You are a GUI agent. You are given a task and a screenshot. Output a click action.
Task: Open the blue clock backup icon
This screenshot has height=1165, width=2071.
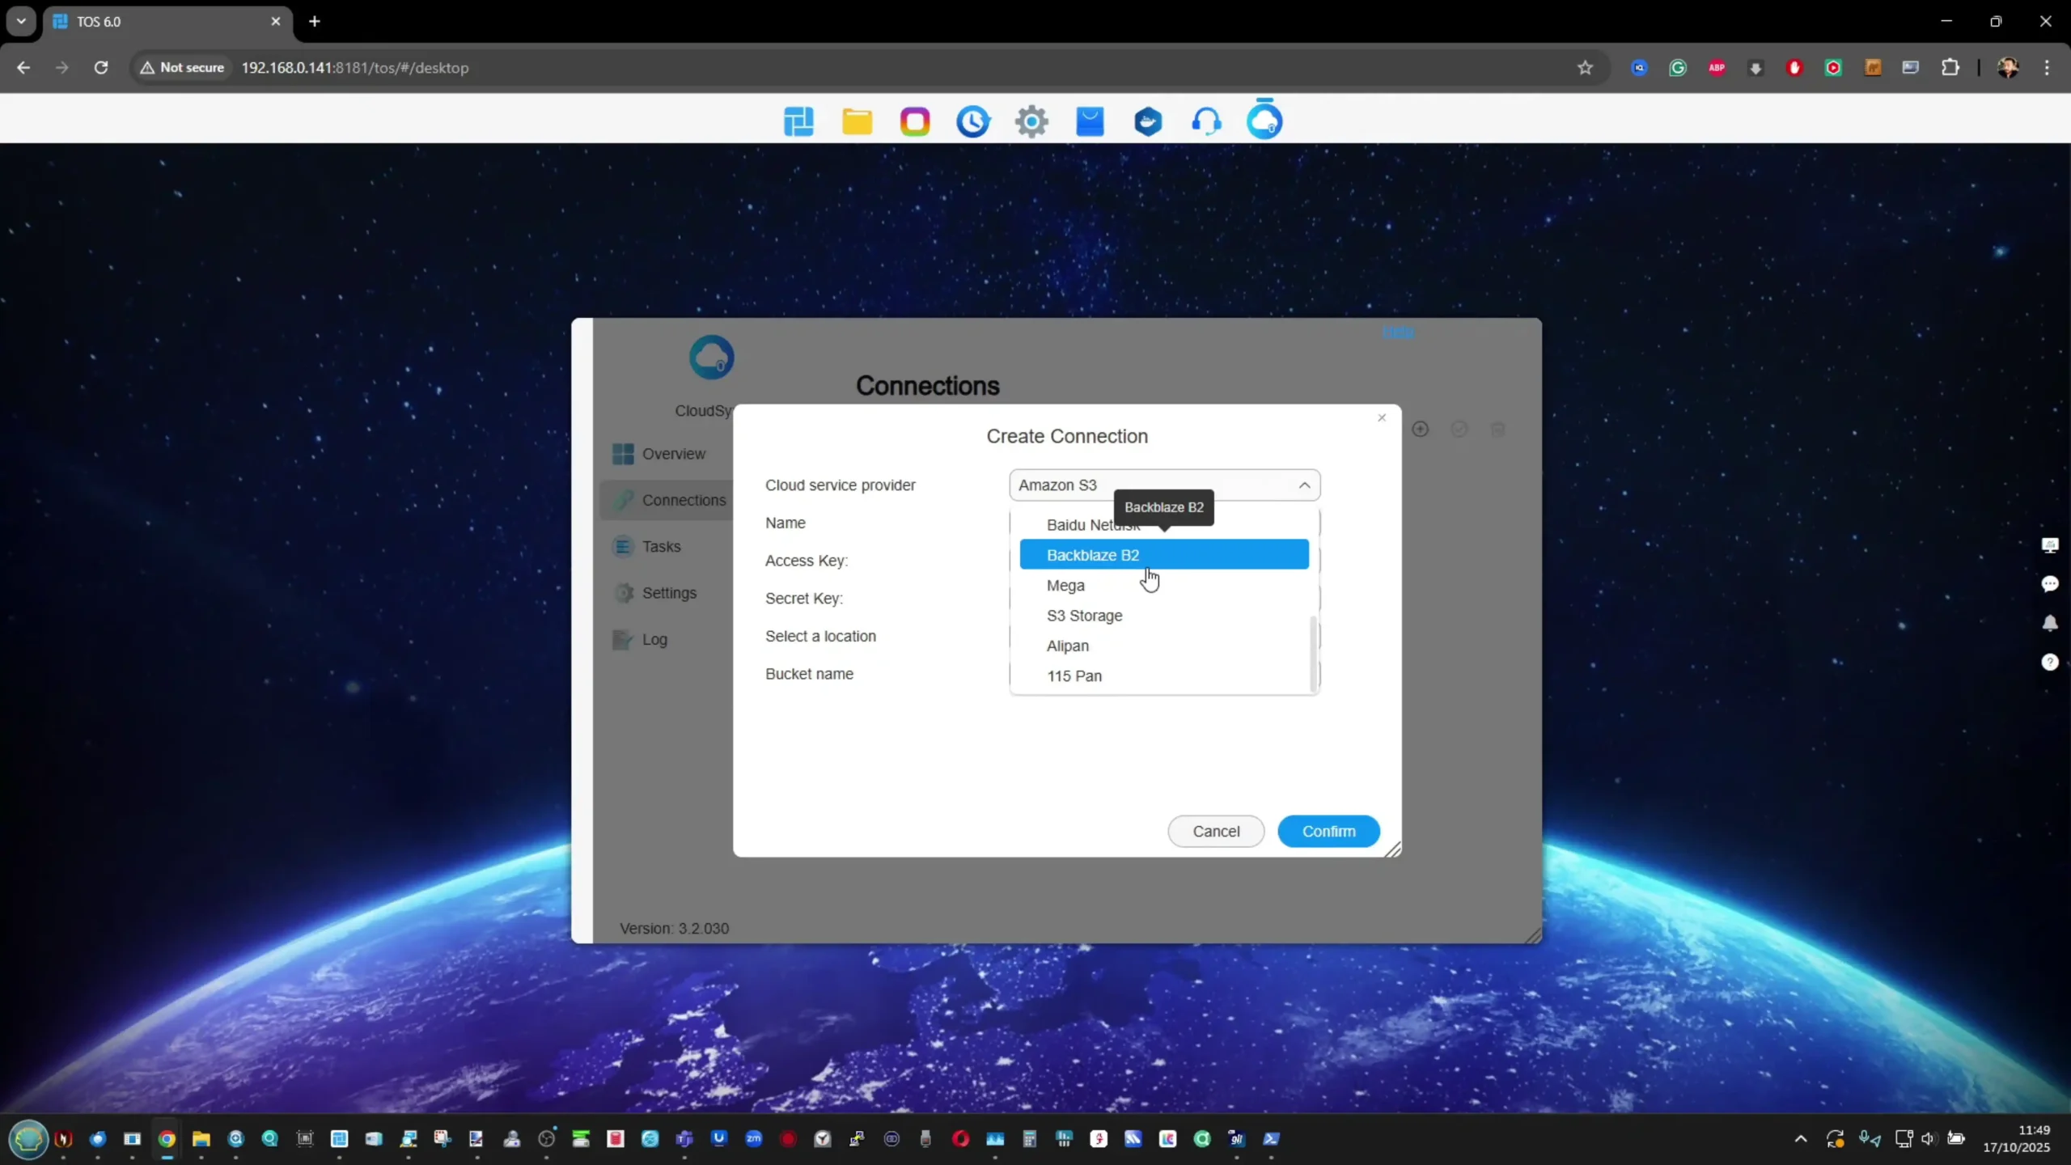[x=972, y=121]
